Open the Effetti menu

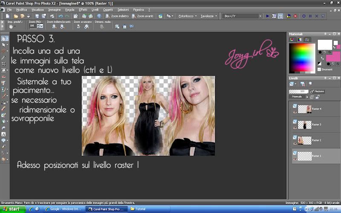coord(83,10)
